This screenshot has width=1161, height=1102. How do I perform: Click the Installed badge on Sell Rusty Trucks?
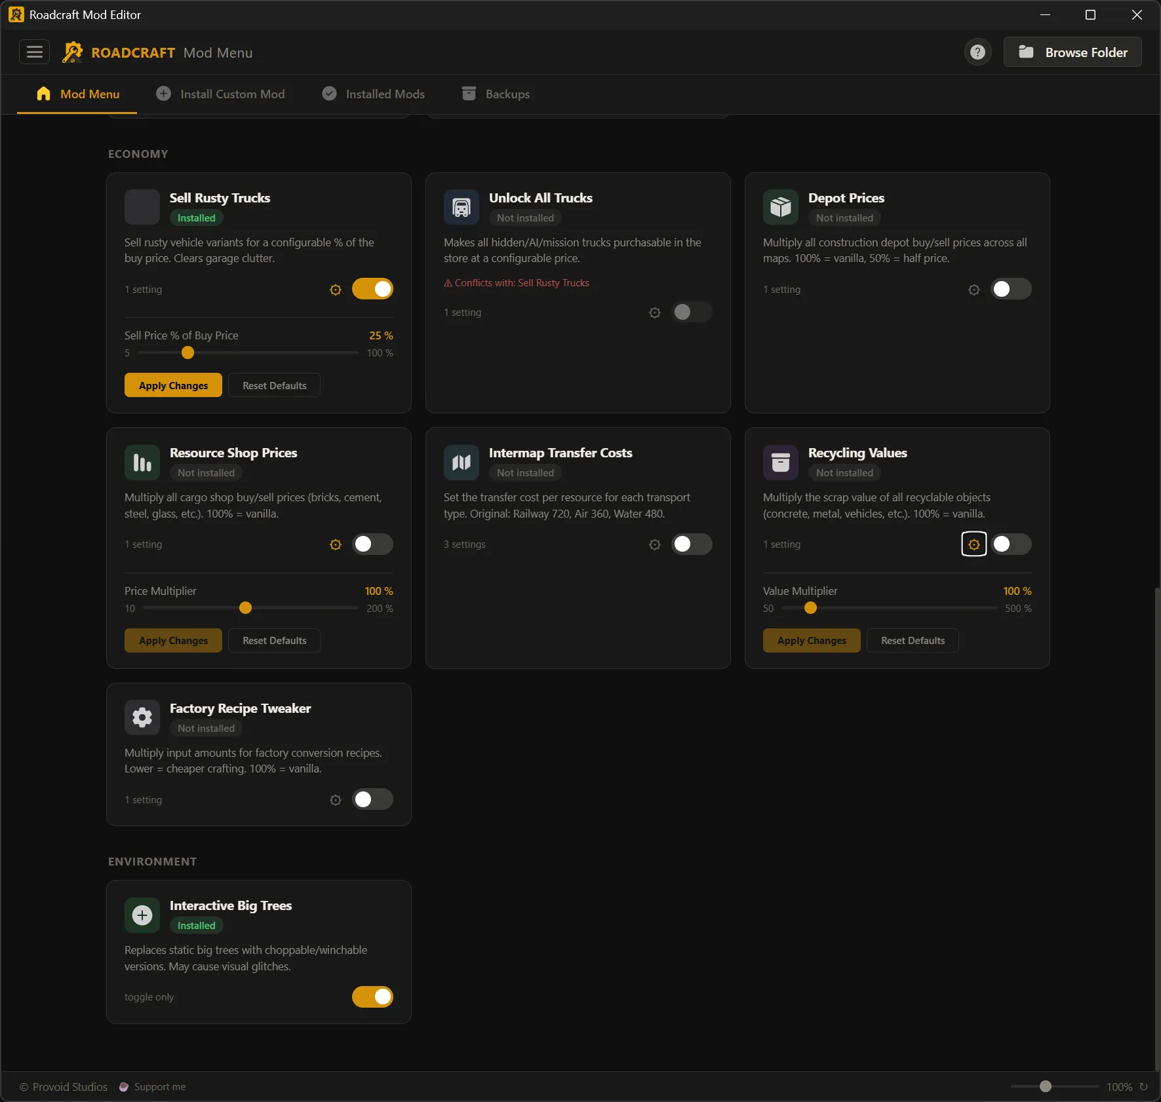pos(196,218)
